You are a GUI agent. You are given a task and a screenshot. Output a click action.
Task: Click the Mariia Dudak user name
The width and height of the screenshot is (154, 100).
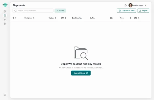coord(138,5)
